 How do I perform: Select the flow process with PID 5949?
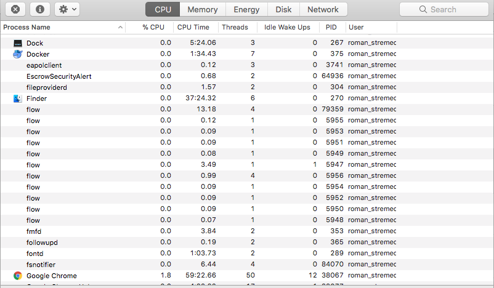pyautogui.click(x=33, y=154)
